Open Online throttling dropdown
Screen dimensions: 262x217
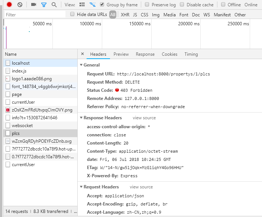pos(251,5)
